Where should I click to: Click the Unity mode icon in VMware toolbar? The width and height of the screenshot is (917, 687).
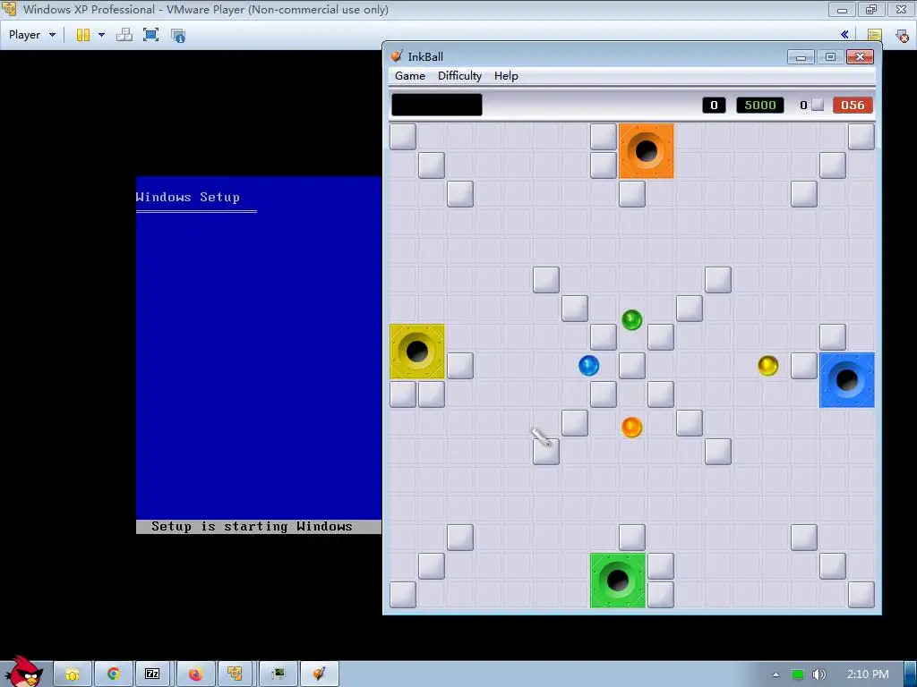coord(178,35)
